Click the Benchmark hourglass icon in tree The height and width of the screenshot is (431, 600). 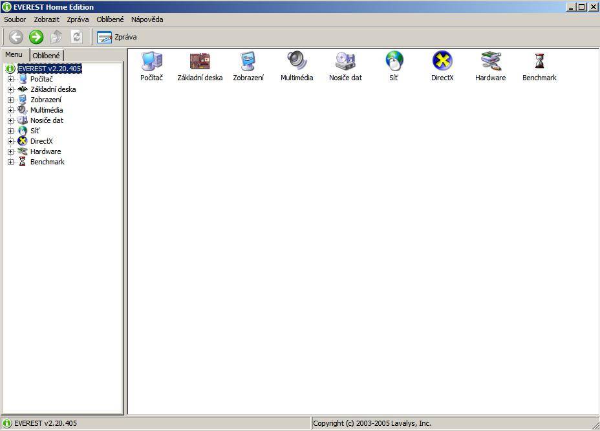coord(23,162)
